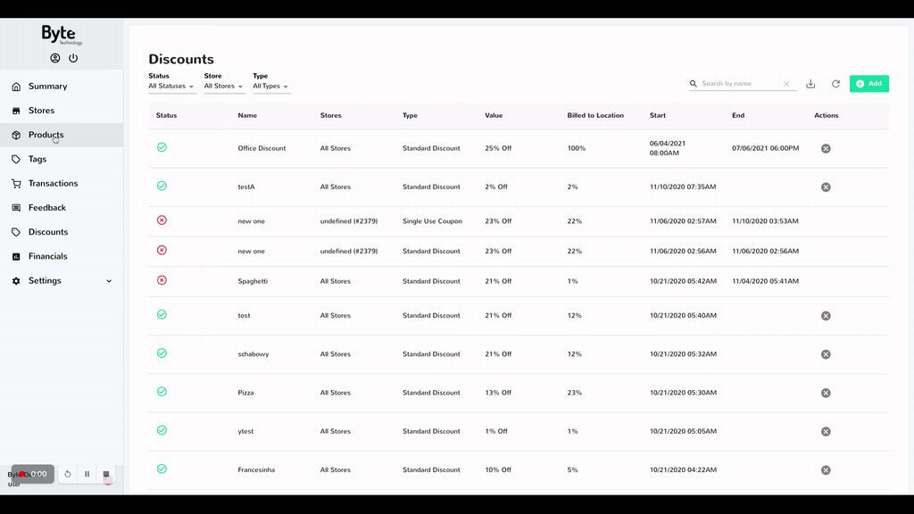
Task: Open Discounts in sidebar
Action: click(62, 232)
